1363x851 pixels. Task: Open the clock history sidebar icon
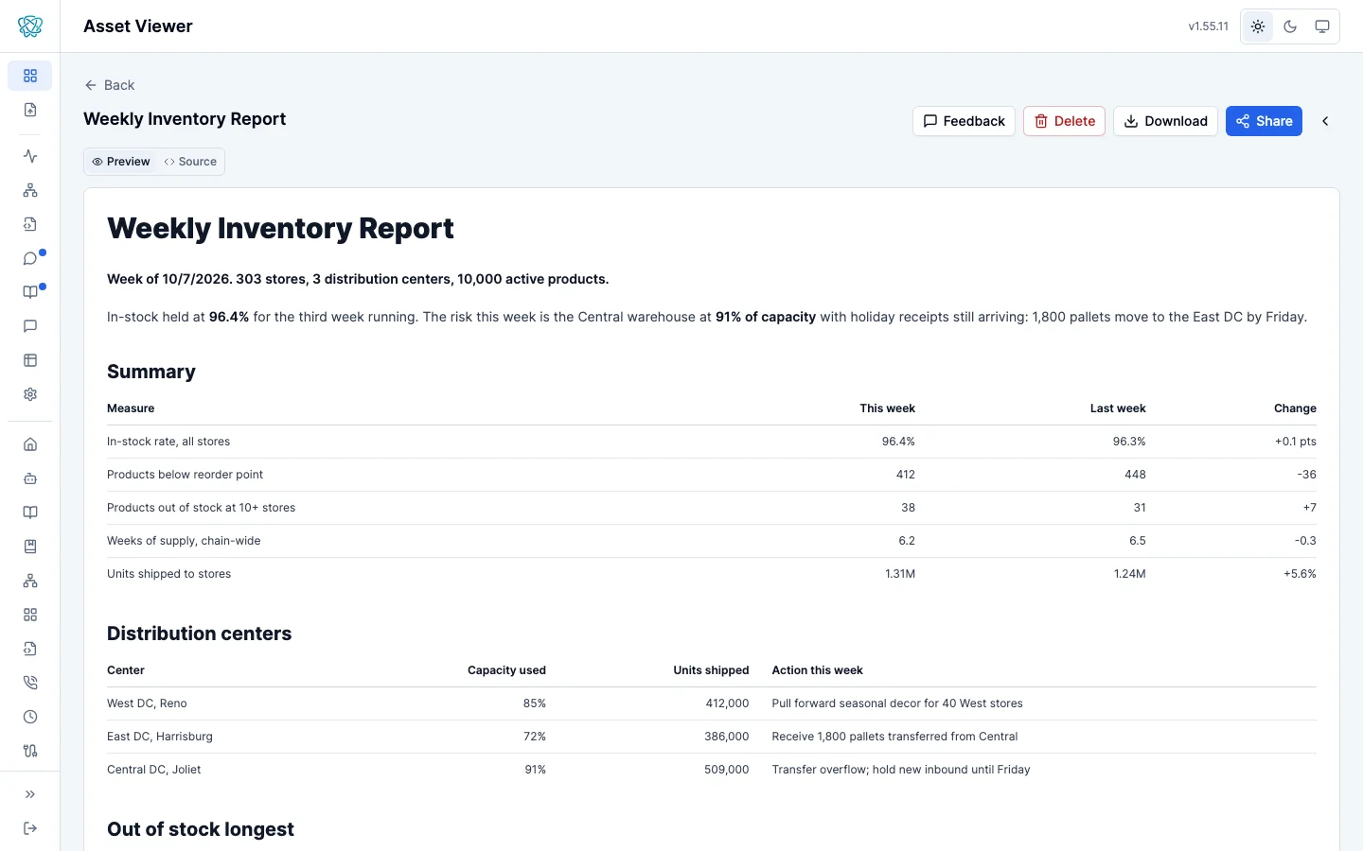tap(30, 717)
